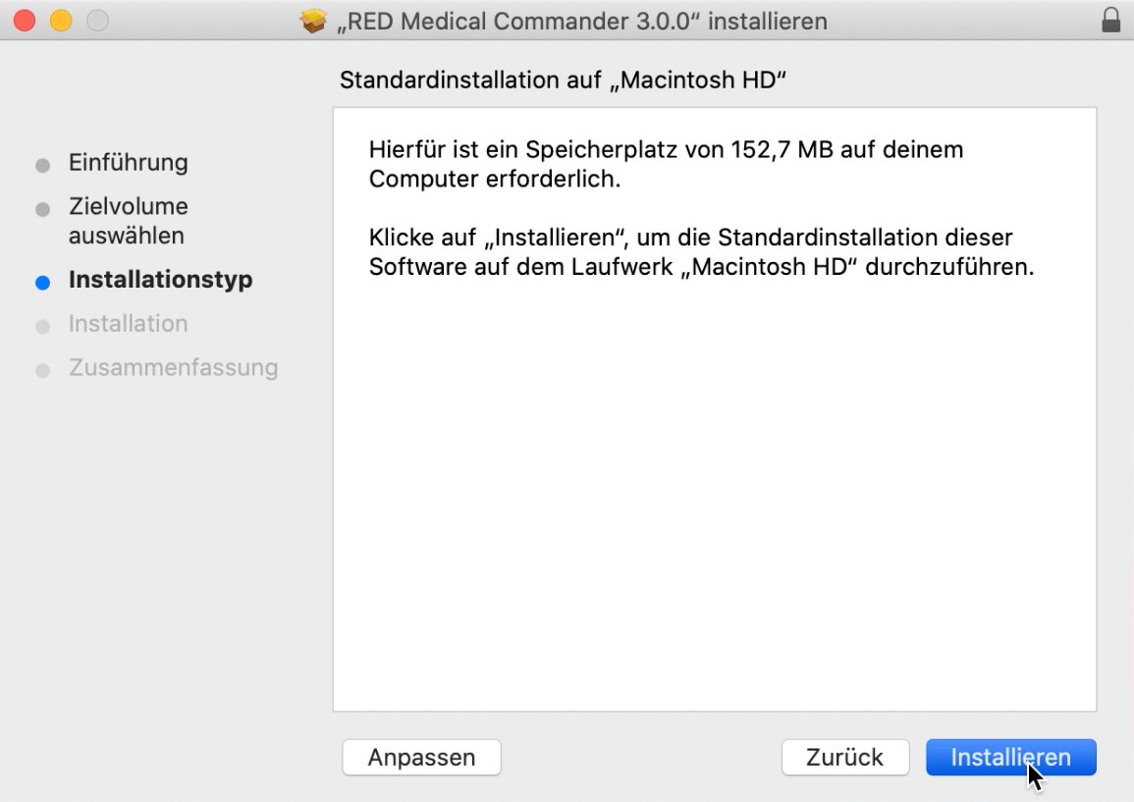The height and width of the screenshot is (802, 1134).
Task: Click the window title "RED Medical Commander 3.0.0"
Action: pyautogui.click(x=581, y=21)
